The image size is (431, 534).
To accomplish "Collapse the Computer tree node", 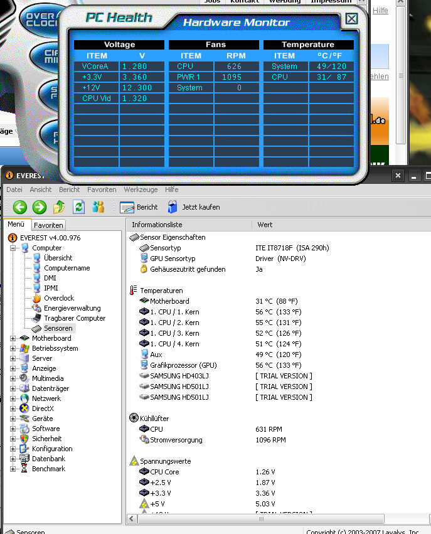I will tap(13, 248).
